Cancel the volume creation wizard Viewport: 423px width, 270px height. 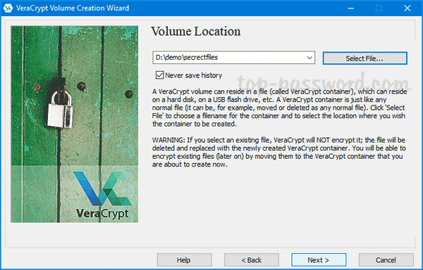(x=386, y=260)
